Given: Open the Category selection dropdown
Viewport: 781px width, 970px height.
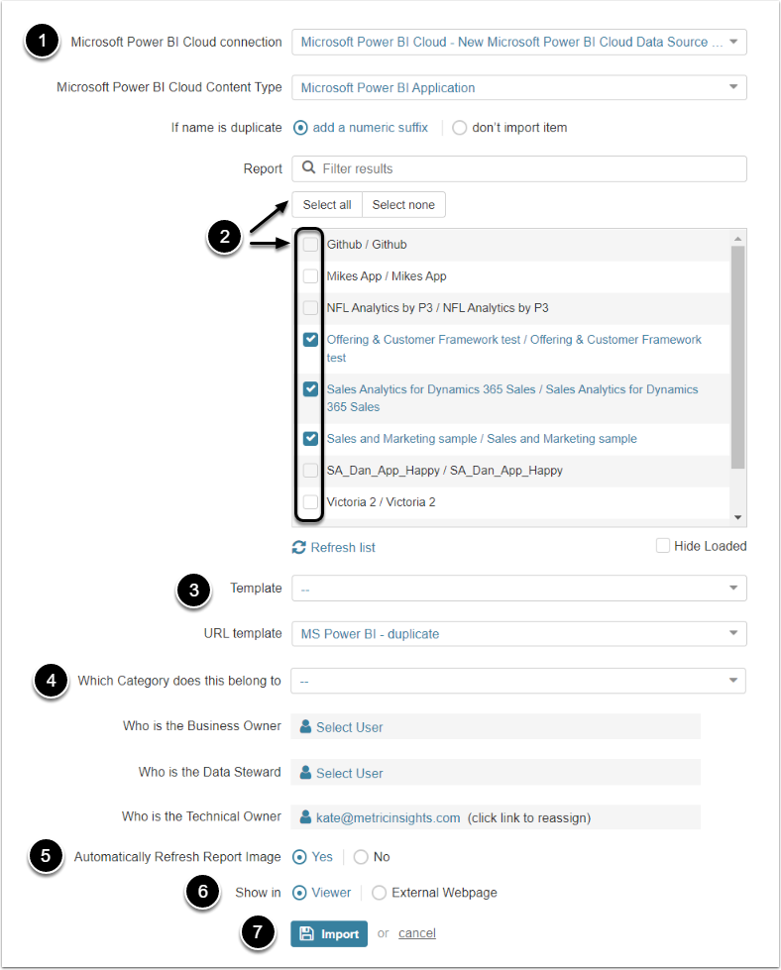Looking at the screenshot, I should [x=518, y=681].
